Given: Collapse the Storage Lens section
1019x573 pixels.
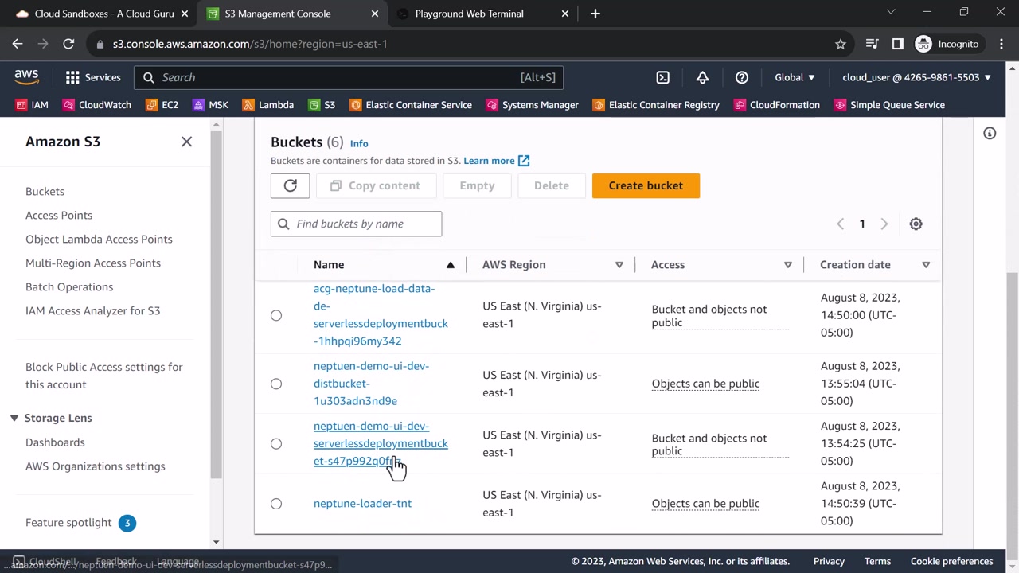Looking at the screenshot, I should point(14,418).
